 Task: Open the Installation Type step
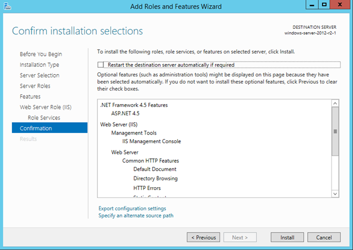40,65
